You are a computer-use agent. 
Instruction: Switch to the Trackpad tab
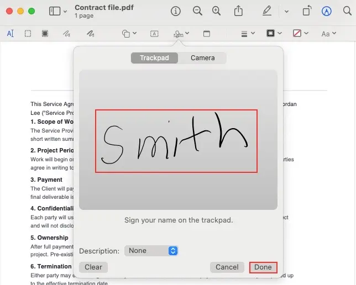coord(154,58)
